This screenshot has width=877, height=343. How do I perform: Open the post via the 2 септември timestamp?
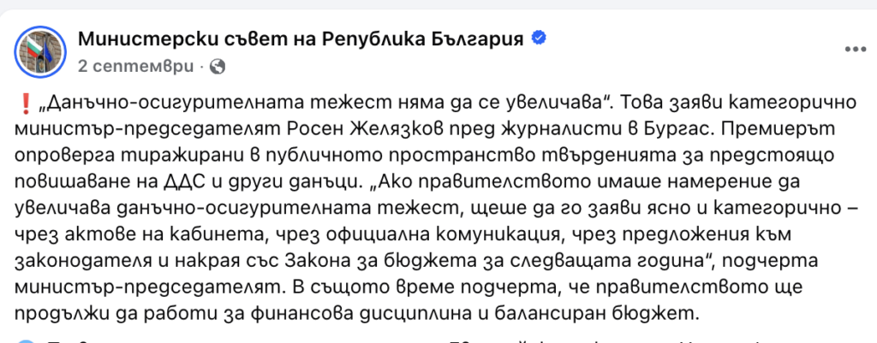(x=136, y=65)
